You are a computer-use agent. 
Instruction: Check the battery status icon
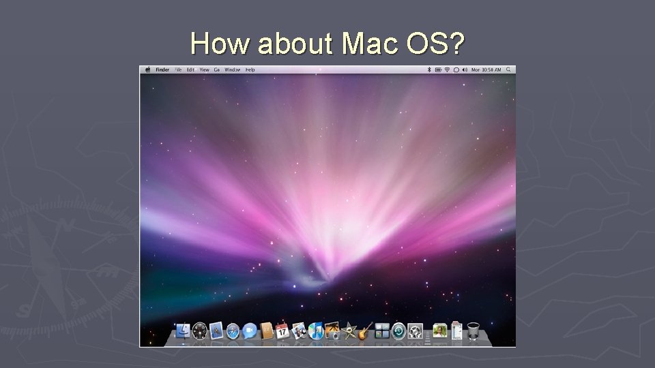coord(438,70)
